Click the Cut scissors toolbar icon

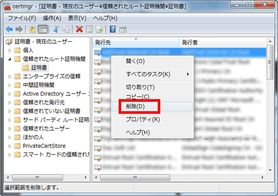(56, 29)
